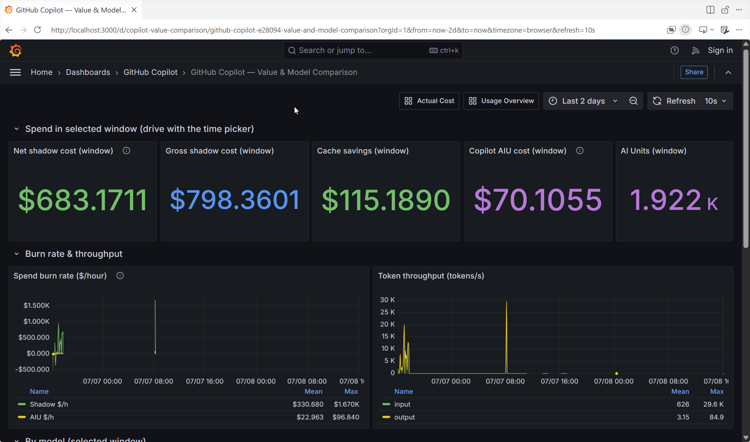Click the 1.922 K AI Units value
Image resolution: width=750 pixels, height=442 pixels.
pyautogui.click(x=674, y=200)
